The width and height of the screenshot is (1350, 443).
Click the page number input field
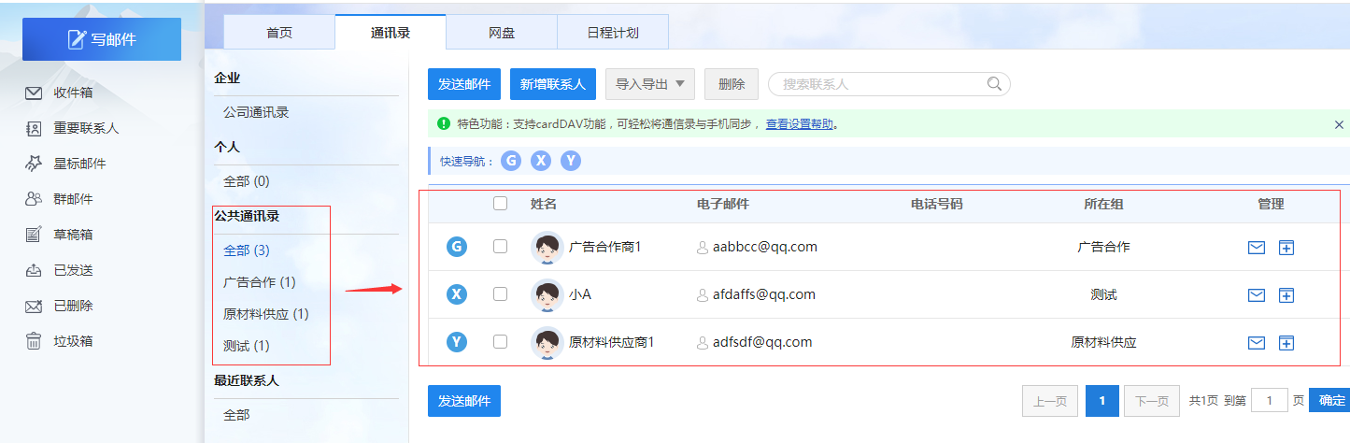pos(1269,401)
